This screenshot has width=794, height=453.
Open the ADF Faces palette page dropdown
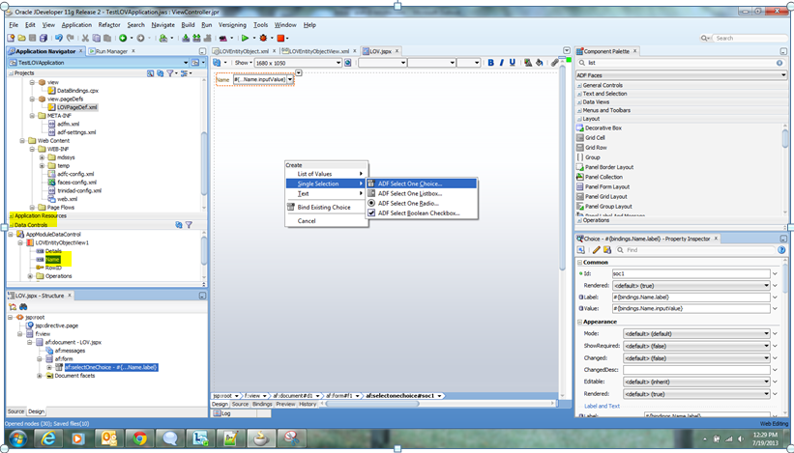681,74
